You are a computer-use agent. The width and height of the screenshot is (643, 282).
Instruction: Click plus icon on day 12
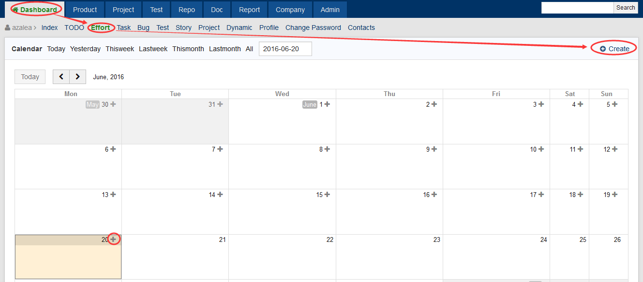614,149
